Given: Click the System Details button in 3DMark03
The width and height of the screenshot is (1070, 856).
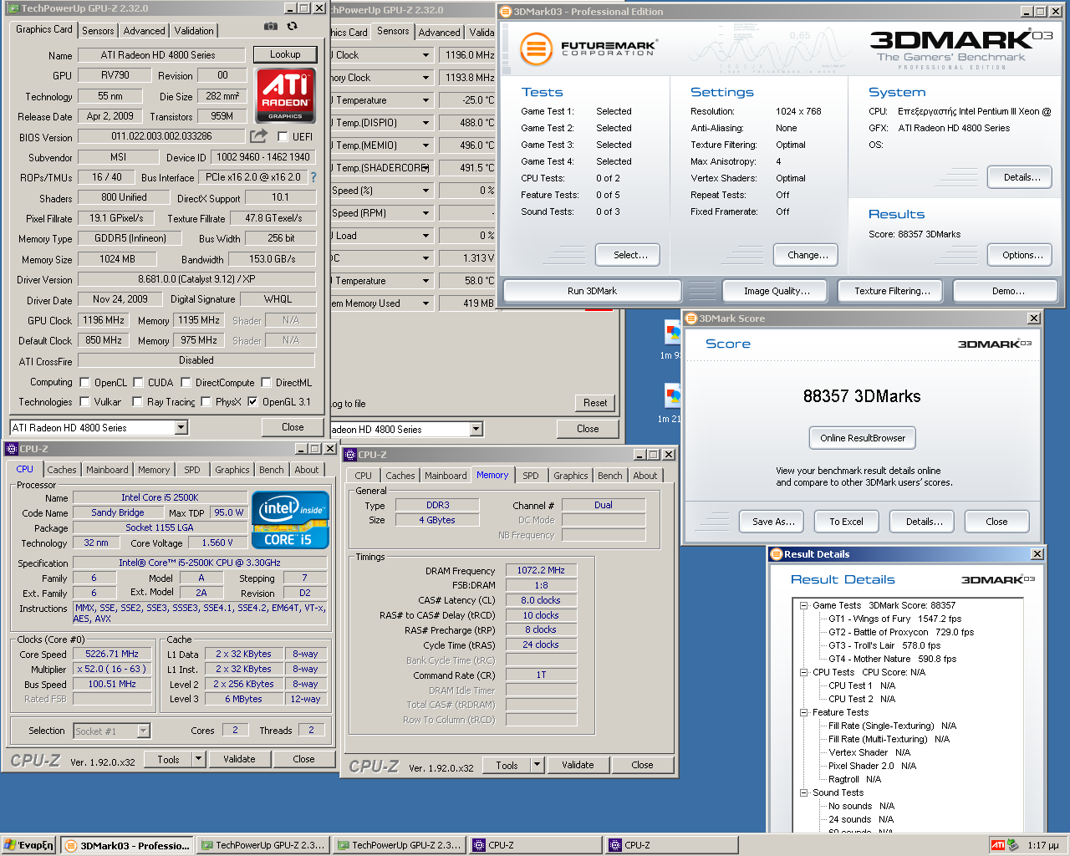Looking at the screenshot, I should pyautogui.click(x=1022, y=177).
